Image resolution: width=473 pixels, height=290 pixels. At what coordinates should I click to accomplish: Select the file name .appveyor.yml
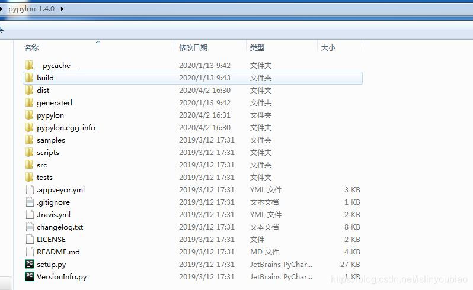pyautogui.click(x=60, y=190)
